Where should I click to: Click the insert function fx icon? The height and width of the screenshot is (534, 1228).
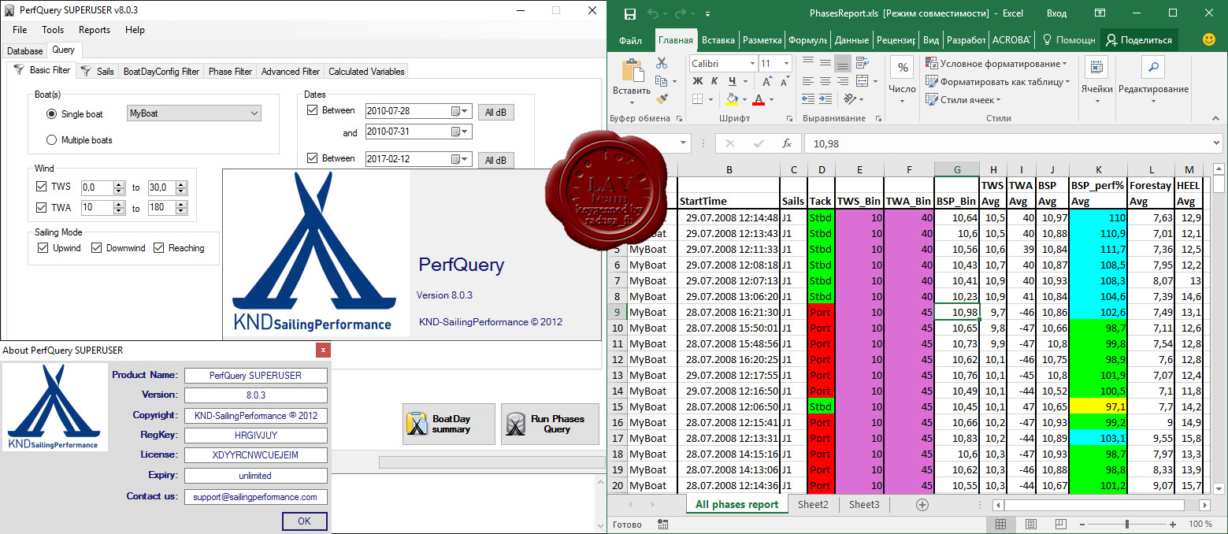click(786, 143)
